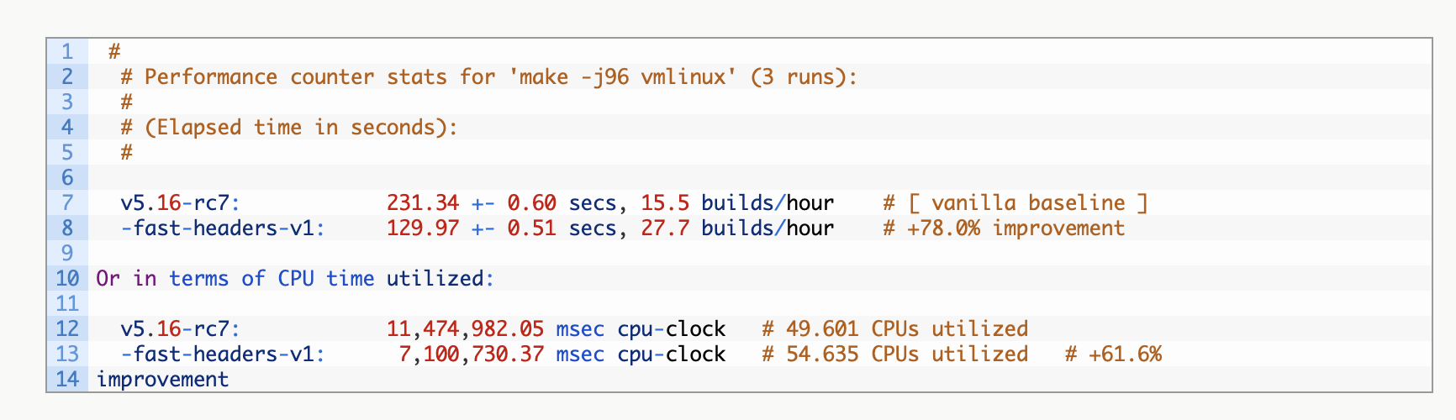Image resolution: width=1456 pixels, height=420 pixels.
Task: Click the word 'improvement' on line 14
Action: (162, 379)
